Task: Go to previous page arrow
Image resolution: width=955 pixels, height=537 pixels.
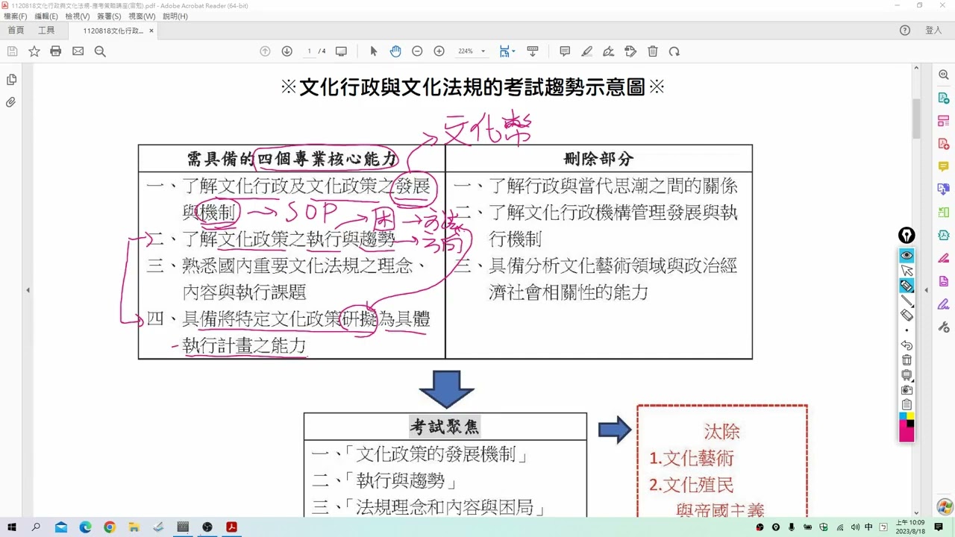Action: pos(265,51)
